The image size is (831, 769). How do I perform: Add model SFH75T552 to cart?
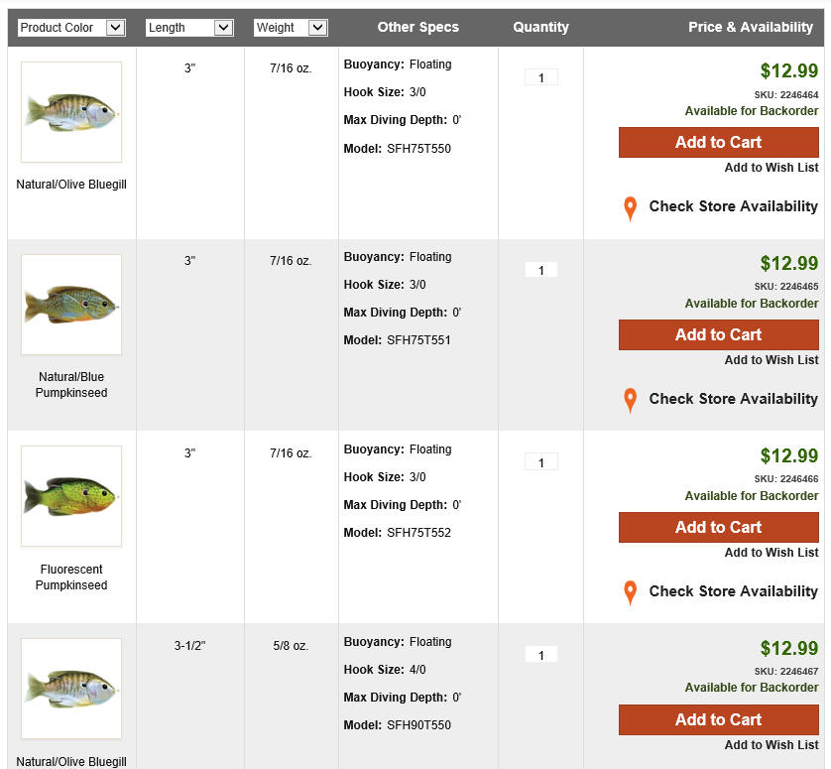point(719,527)
